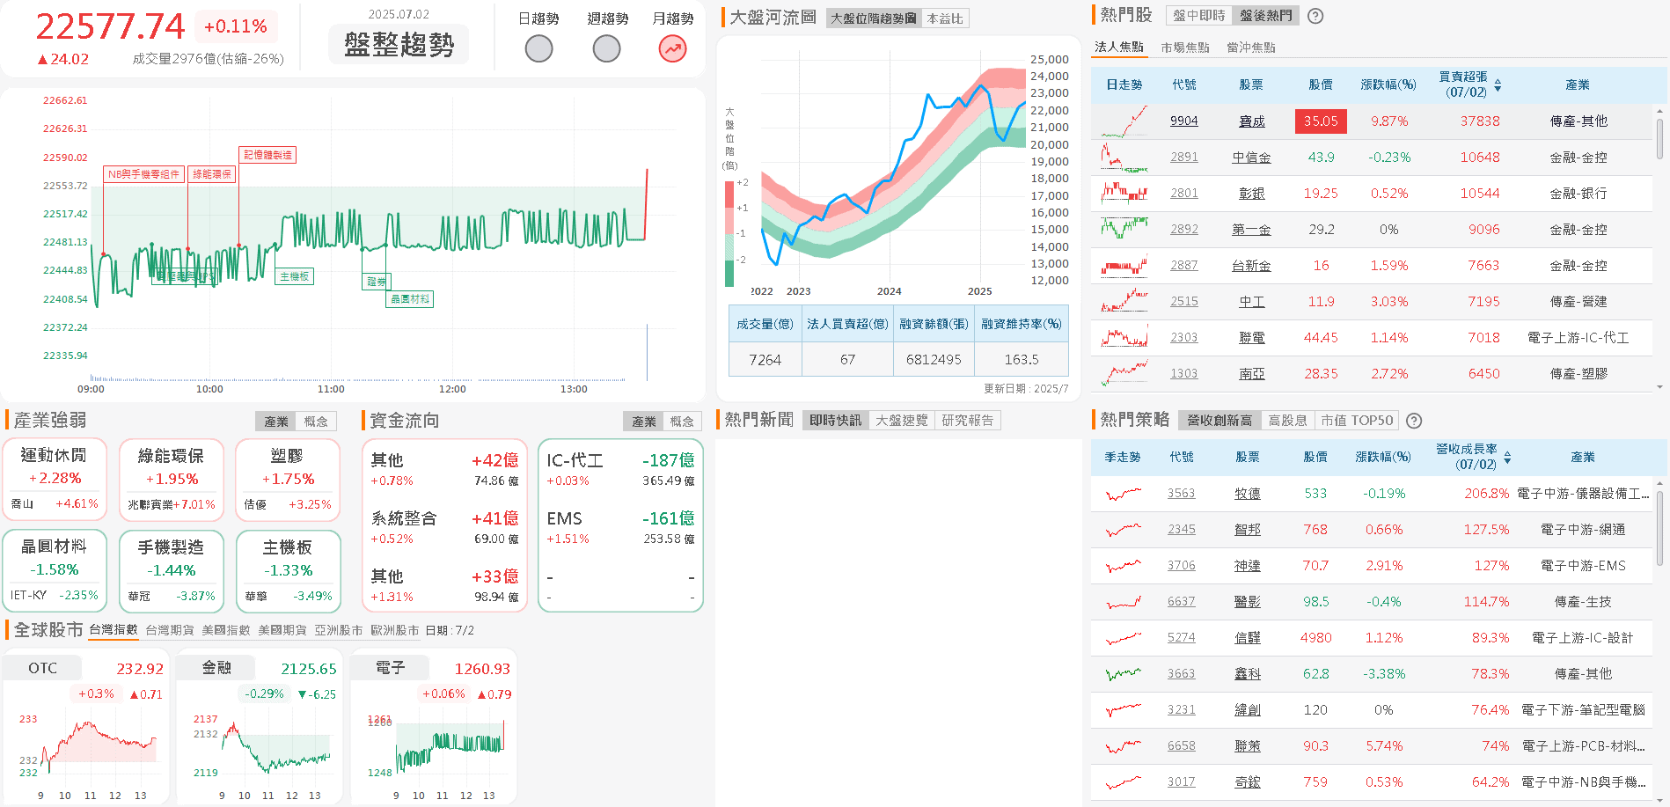The height and width of the screenshot is (807, 1670).
Task: Open 當沖焦點 tab
Action: [x=1250, y=48]
